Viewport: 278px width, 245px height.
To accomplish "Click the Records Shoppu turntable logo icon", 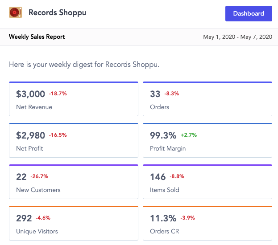I will 16,12.
